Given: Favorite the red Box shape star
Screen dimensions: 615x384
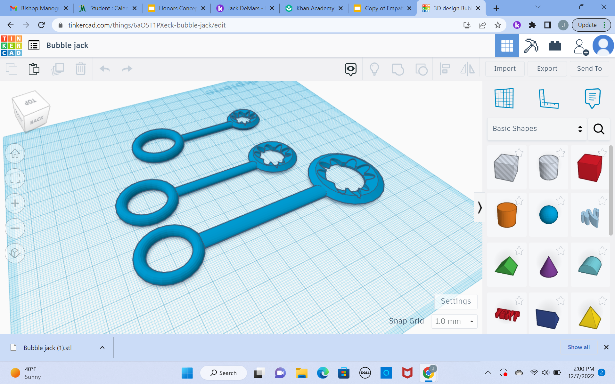Looking at the screenshot, I should [x=602, y=153].
